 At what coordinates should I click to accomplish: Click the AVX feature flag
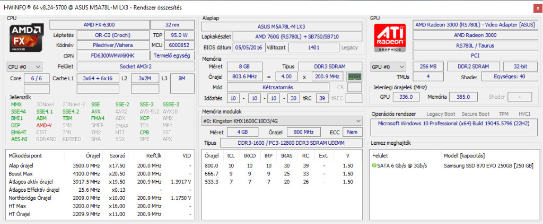tap(96, 111)
